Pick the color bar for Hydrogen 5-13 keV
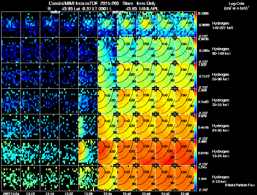This screenshot has width=257, height=195. click(195, 178)
